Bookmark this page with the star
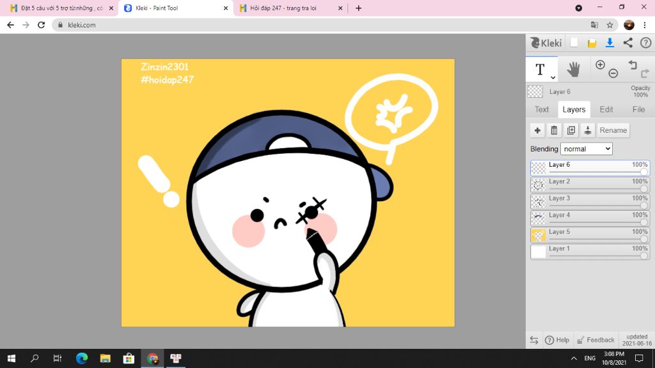 [x=610, y=25]
